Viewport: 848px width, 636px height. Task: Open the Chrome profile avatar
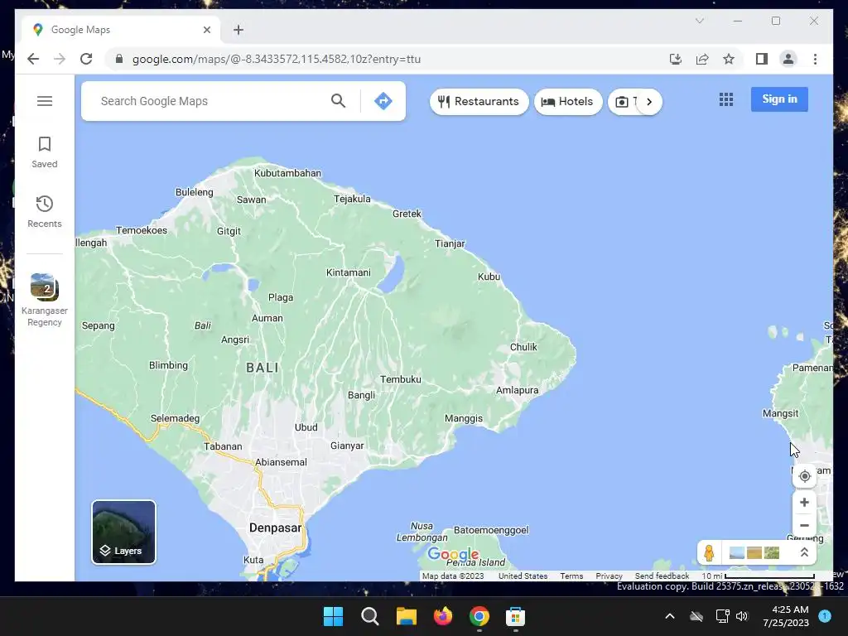click(788, 59)
